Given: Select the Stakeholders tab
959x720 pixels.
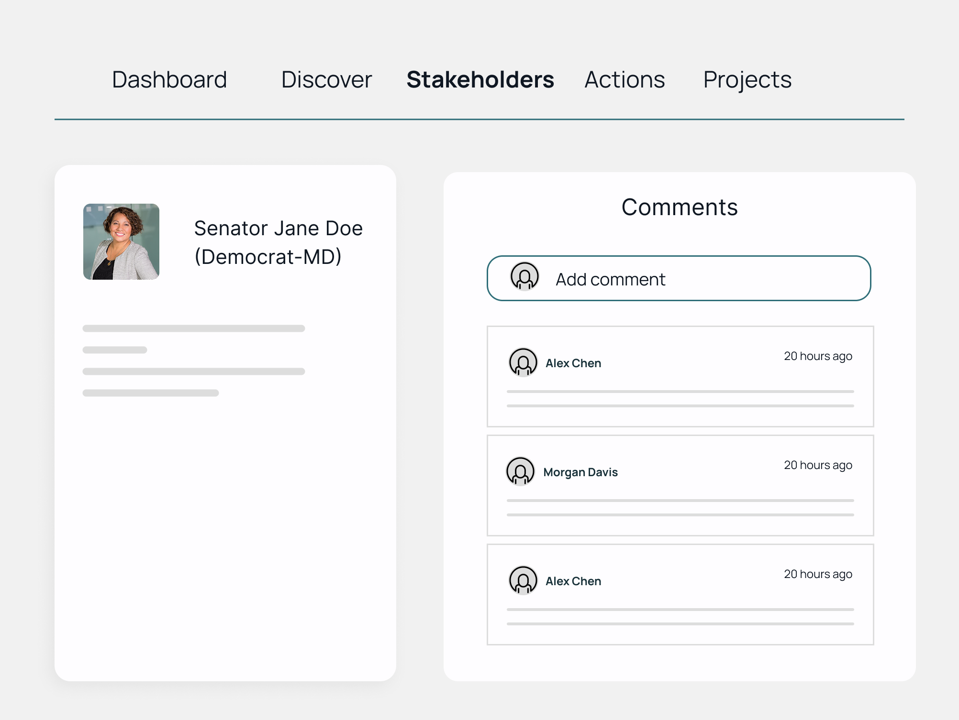Looking at the screenshot, I should (x=480, y=79).
